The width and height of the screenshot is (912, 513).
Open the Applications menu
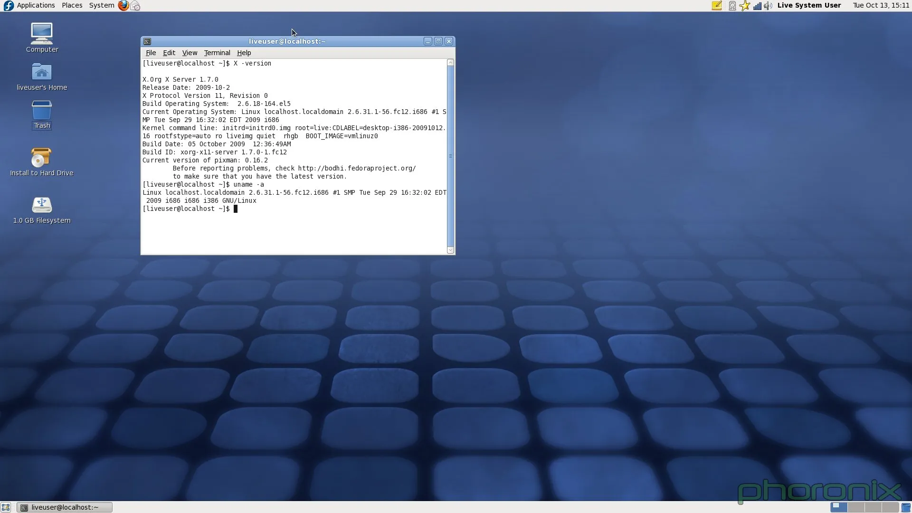click(x=36, y=5)
